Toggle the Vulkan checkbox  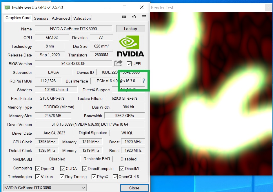(x=38, y=177)
